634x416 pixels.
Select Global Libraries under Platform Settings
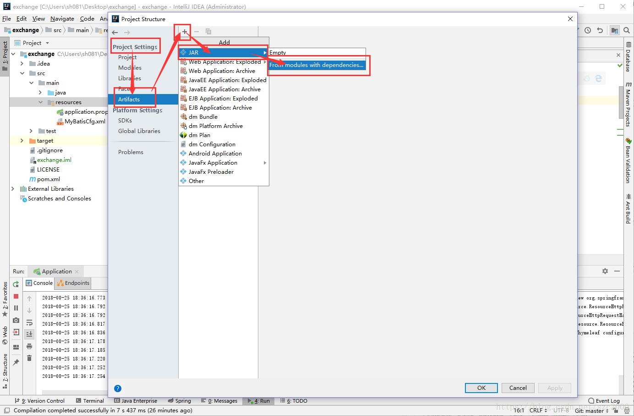tap(139, 131)
